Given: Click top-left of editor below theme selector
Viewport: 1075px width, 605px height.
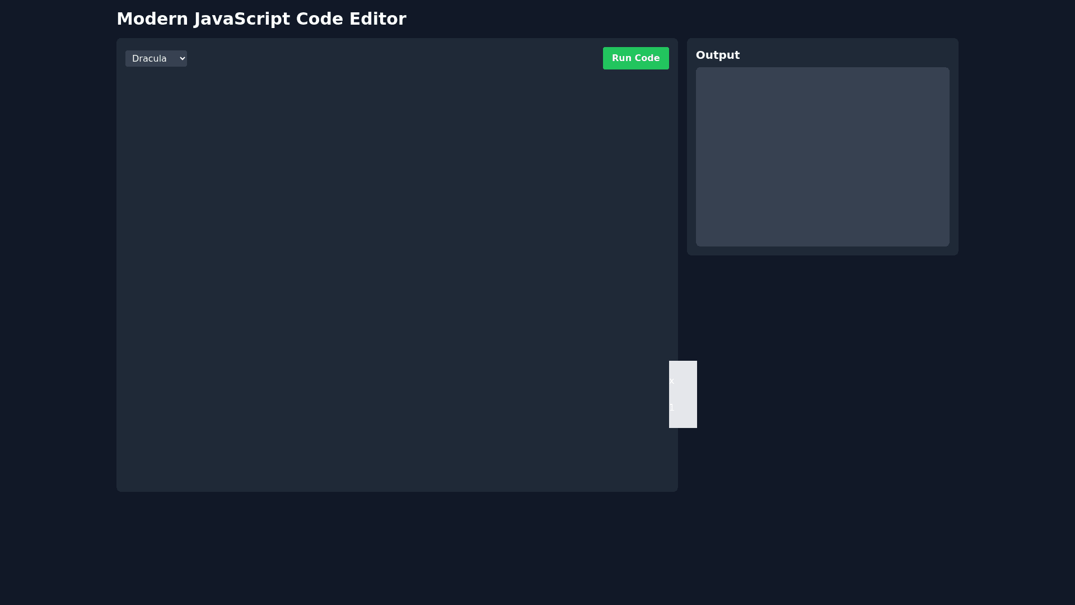Looking at the screenshot, I should pos(140,84).
